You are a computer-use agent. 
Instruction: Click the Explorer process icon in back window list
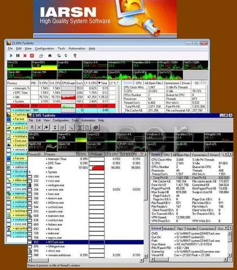pyautogui.click(x=9, y=145)
